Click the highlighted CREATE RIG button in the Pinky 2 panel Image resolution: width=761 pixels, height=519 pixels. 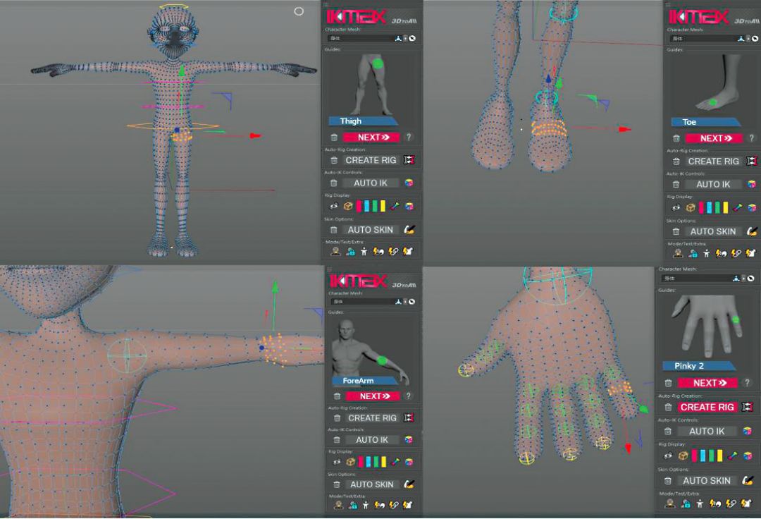(x=707, y=408)
